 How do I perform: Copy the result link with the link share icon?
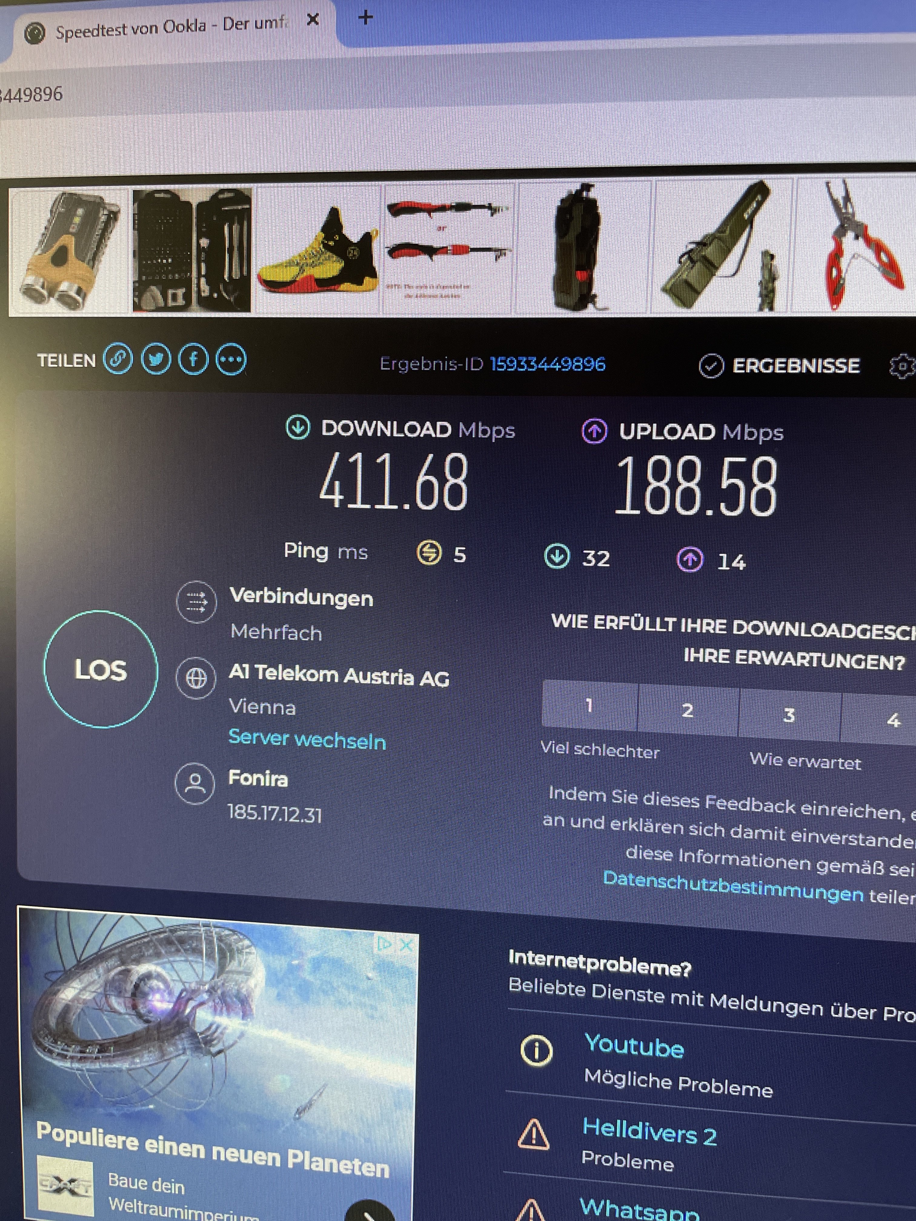tap(118, 359)
